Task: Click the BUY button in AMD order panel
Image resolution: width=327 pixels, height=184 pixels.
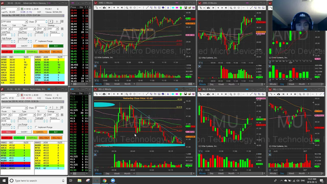Action: point(56,46)
